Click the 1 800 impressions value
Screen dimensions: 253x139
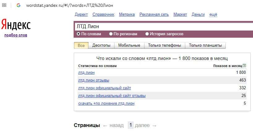pos(241,73)
